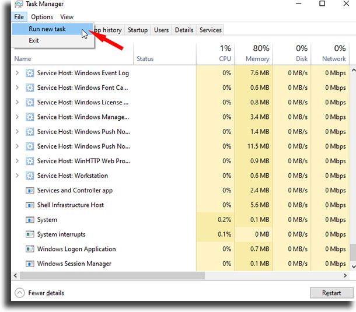Click the horizontal scrollbar thumb
The height and width of the screenshot is (312, 356).
(x=113, y=275)
